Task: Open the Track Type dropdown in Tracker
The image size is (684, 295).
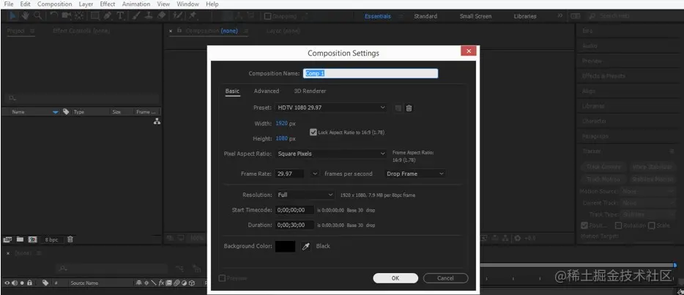Action: 648,214
